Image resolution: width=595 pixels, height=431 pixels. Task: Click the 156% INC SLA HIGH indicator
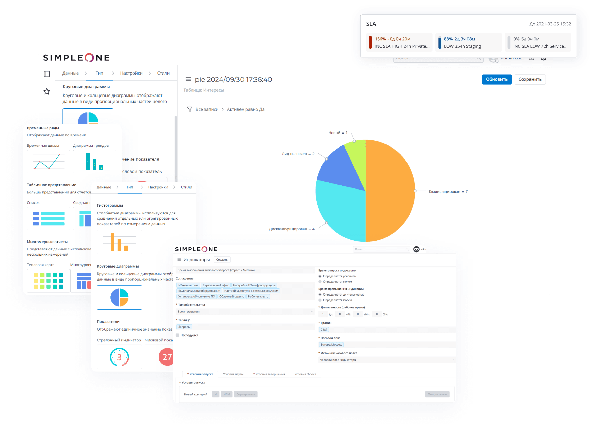399,42
